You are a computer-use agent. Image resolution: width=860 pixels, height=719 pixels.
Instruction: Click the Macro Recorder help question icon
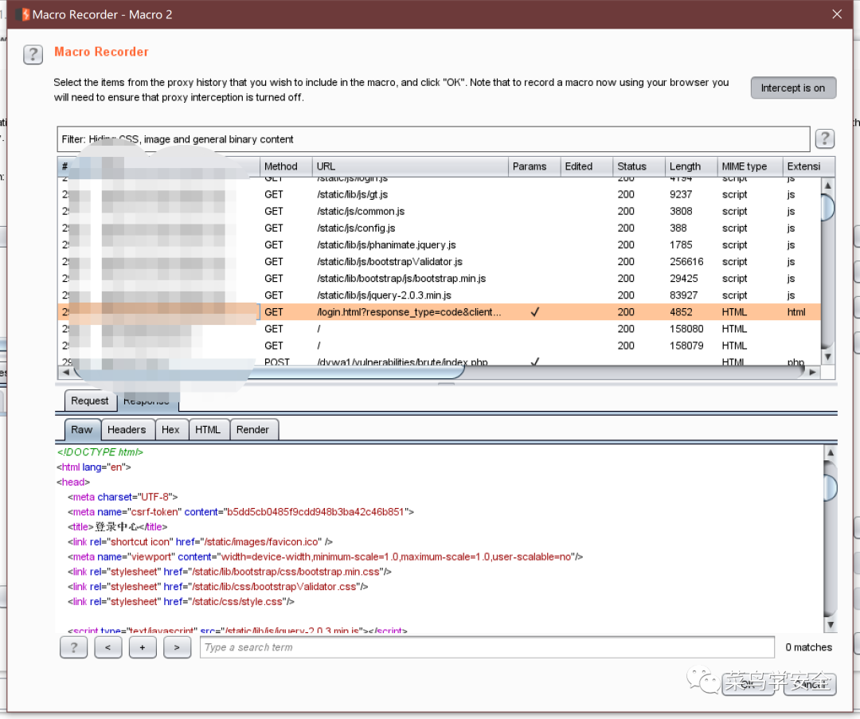click(x=33, y=54)
